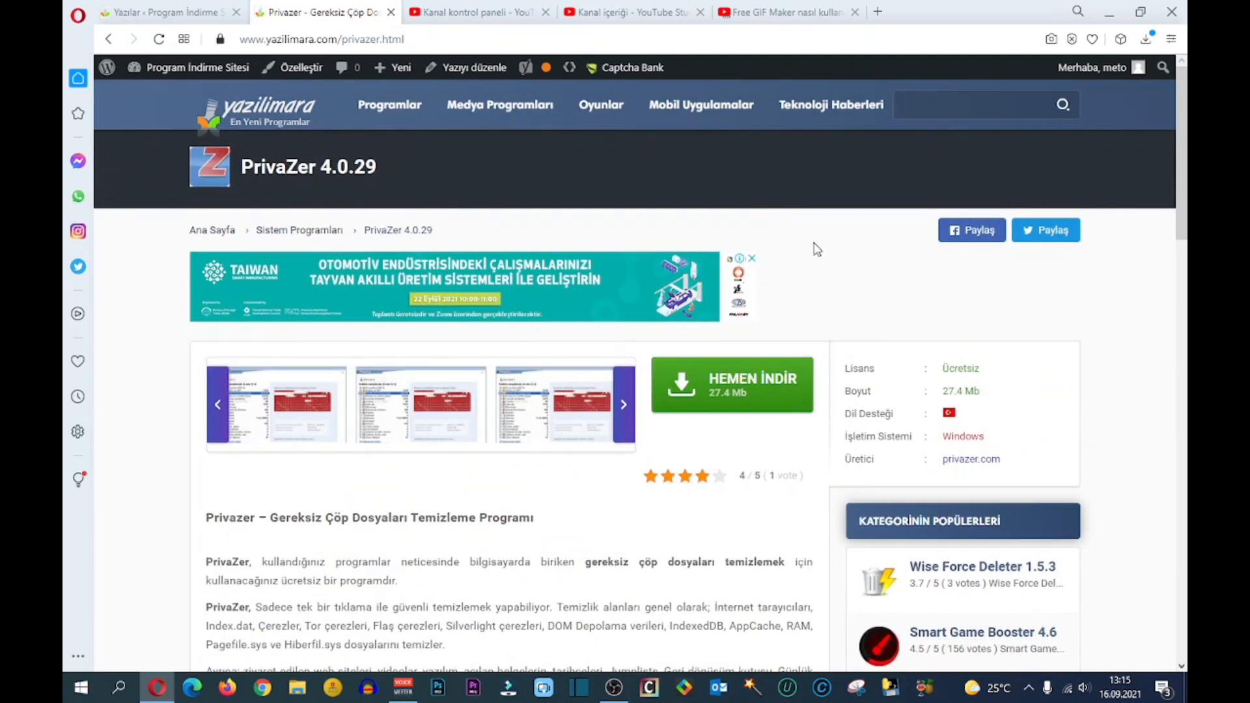Screen dimensions: 1250x703
Task: Rate the program with the fifth star
Action: [x=719, y=476]
